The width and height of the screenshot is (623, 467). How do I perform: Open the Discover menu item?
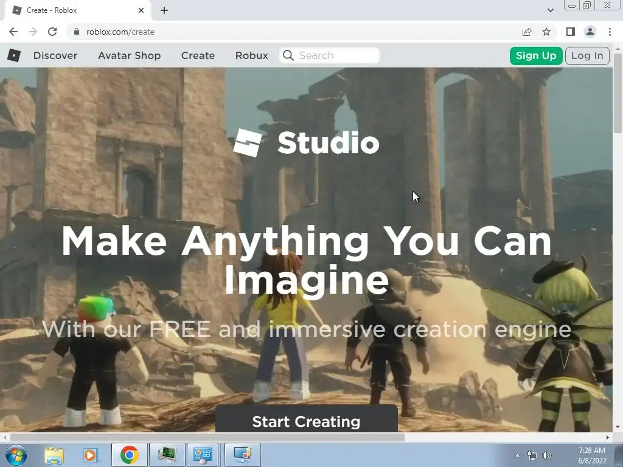click(55, 55)
